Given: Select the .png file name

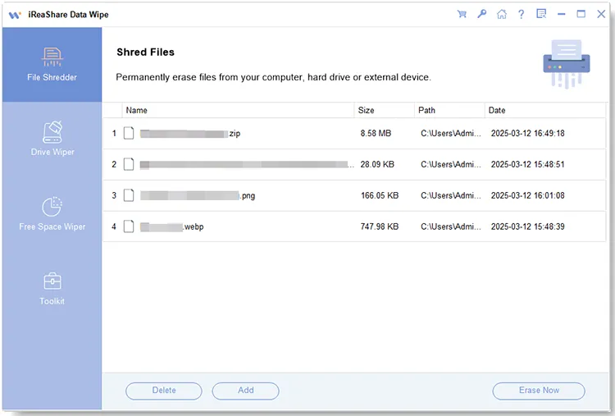Looking at the screenshot, I should point(198,195).
